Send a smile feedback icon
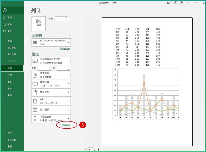Image resolution: width=206 pixels, height=152 pixels. pos(176,3)
